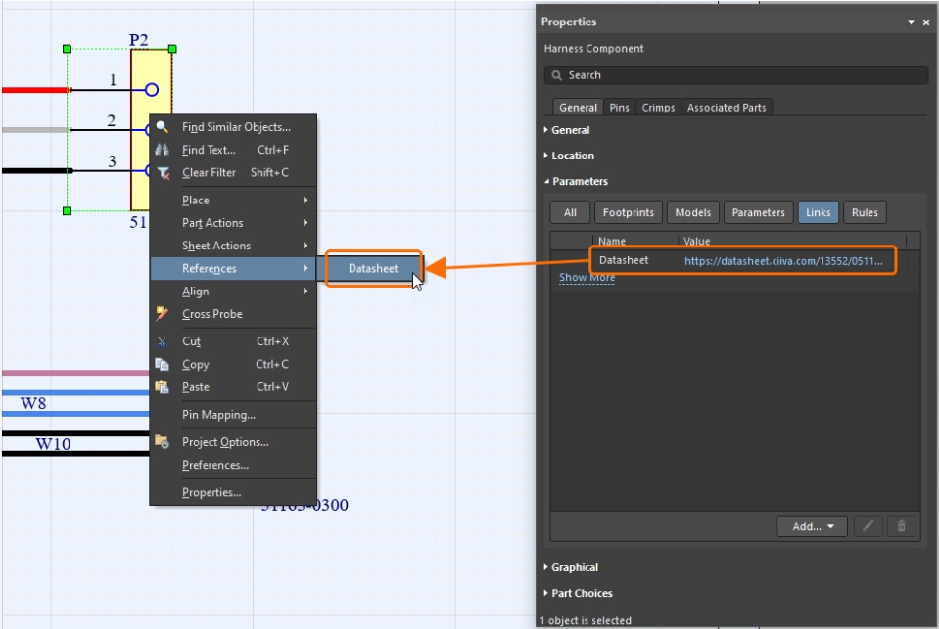Click the delete trash icon in Parameters
Viewport: 939px width, 629px height.
pyautogui.click(x=901, y=526)
